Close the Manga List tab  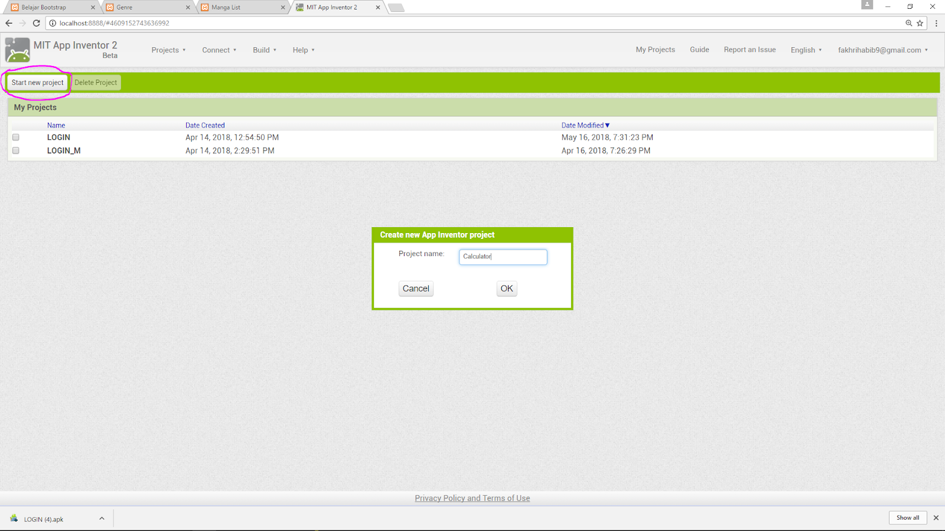283,8
